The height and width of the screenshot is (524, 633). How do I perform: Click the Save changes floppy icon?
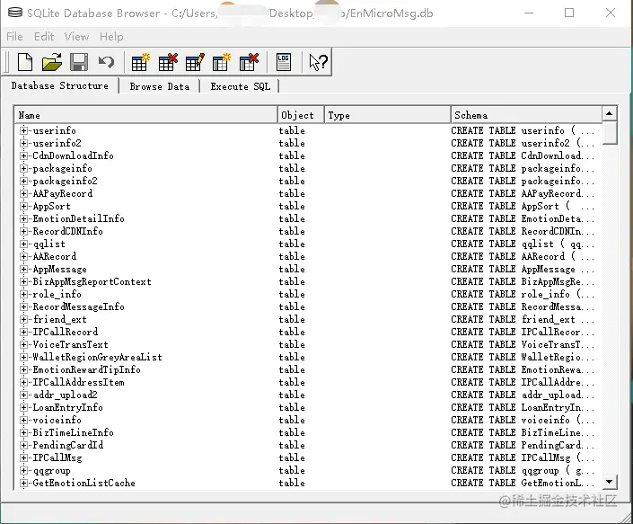coord(79,62)
